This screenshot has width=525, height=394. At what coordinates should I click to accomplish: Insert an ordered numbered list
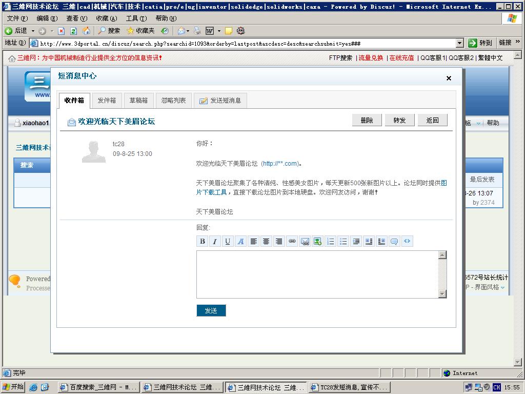click(331, 241)
